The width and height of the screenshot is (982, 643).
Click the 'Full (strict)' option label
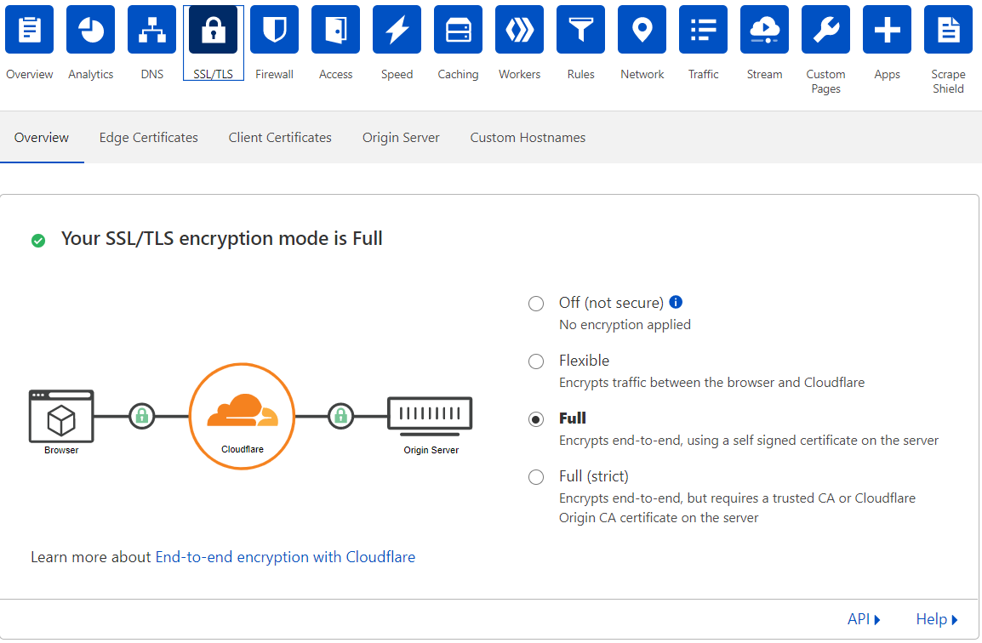(x=594, y=476)
